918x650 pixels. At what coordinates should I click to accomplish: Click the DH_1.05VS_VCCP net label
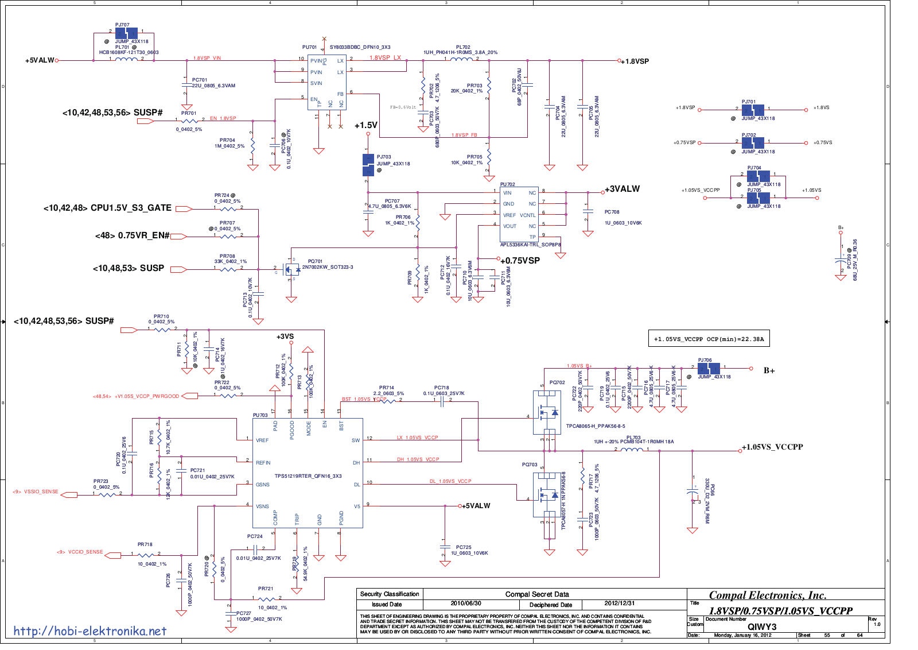coord(418,459)
